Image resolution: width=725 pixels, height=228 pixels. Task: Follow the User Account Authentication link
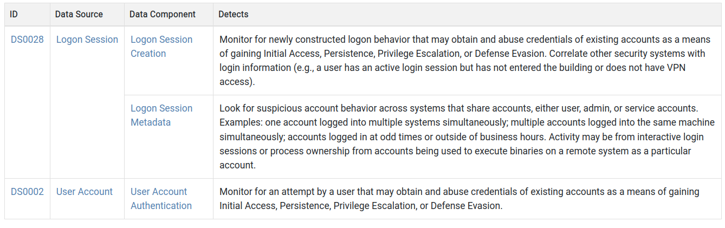click(161, 199)
